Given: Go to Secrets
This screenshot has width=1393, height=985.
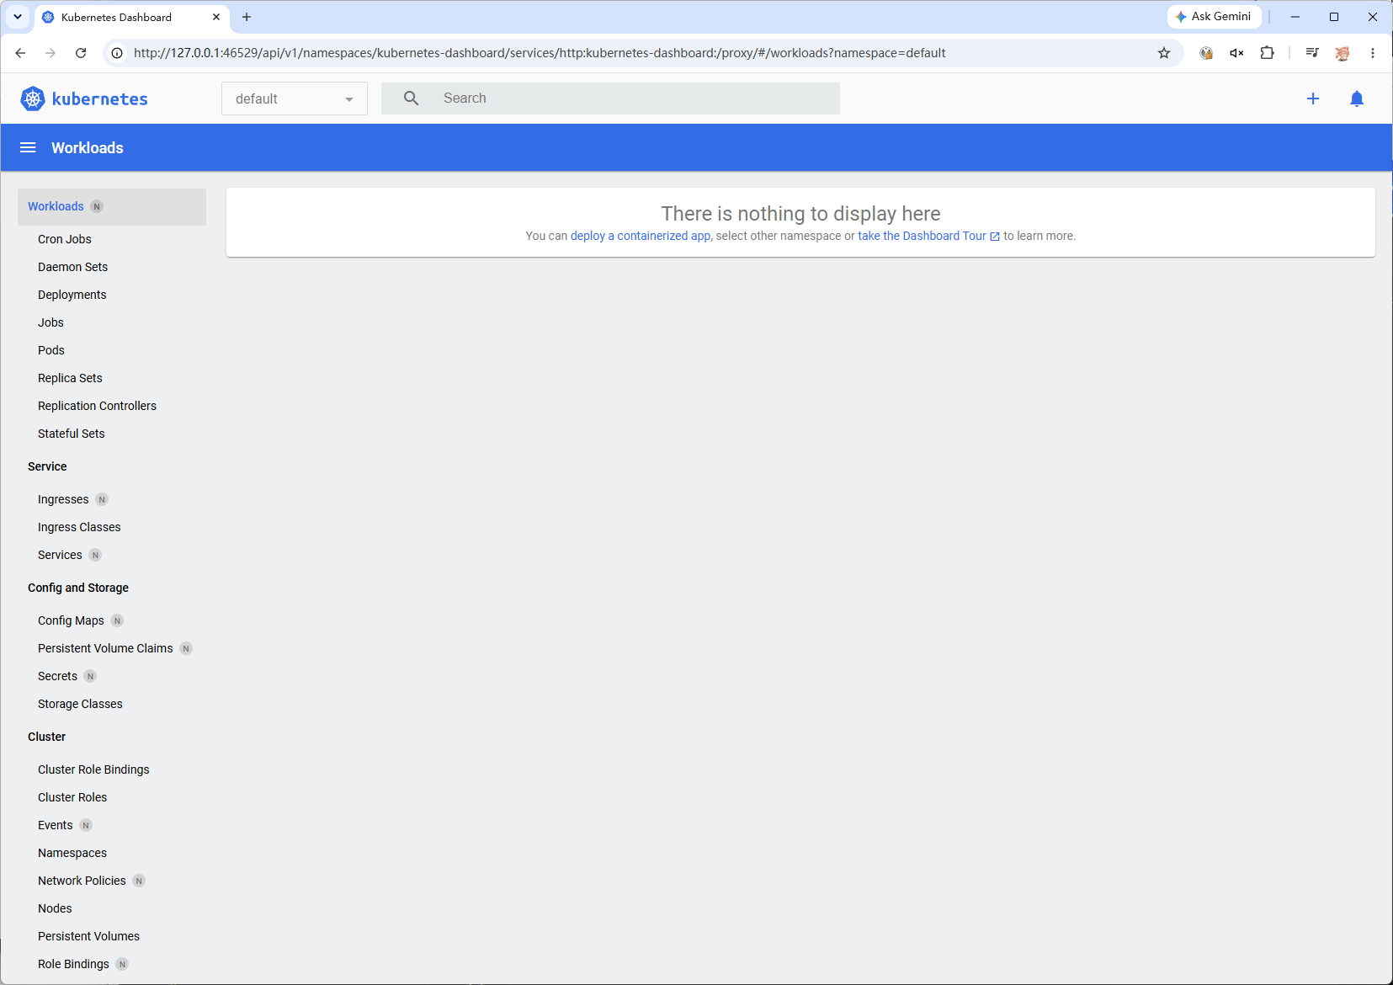Looking at the screenshot, I should coord(57,676).
